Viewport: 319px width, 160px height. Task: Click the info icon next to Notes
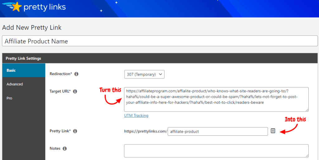click(65, 149)
